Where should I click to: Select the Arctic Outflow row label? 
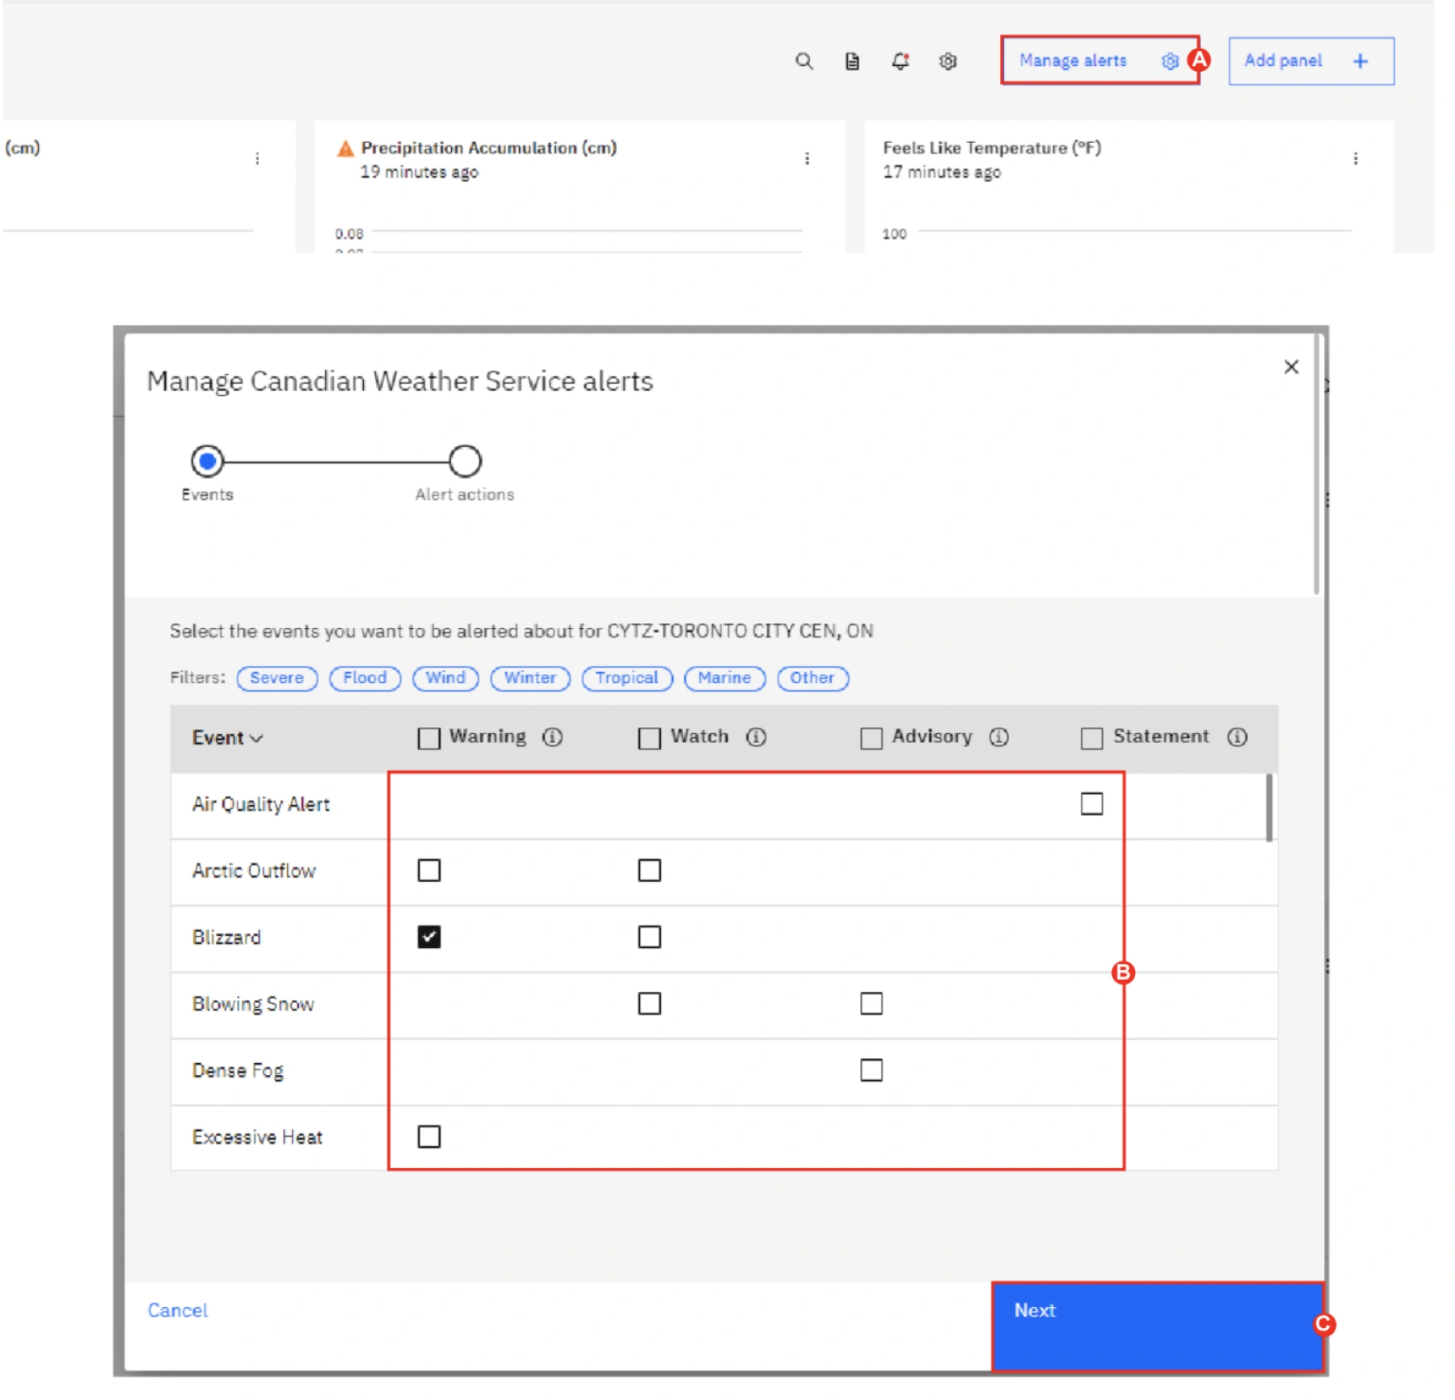point(254,871)
